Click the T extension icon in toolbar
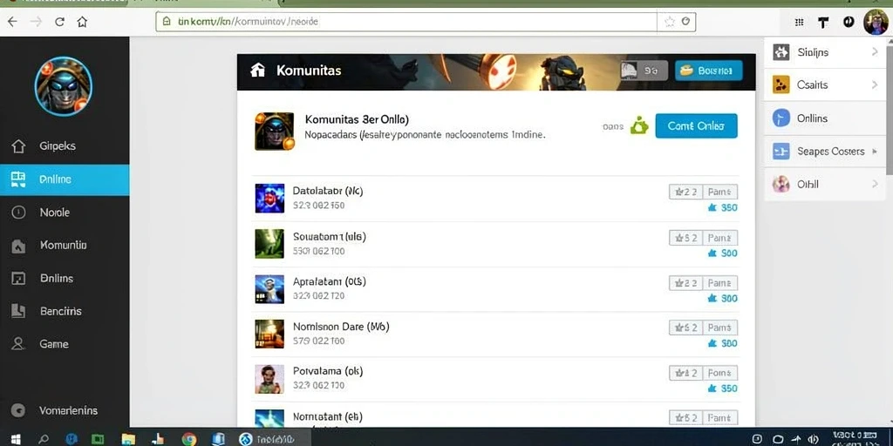Screen dimensions: 893x446 (823, 22)
